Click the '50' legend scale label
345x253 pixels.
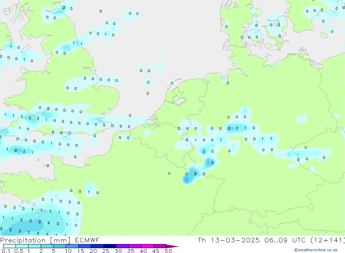[168, 251]
